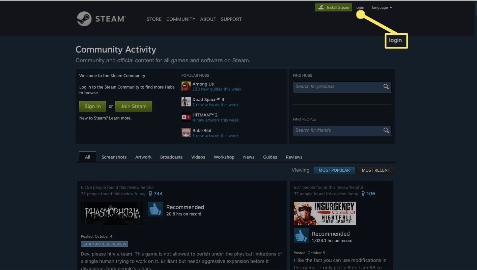Click thumbs-up icon on Insurgency review

tap(301, 236)
